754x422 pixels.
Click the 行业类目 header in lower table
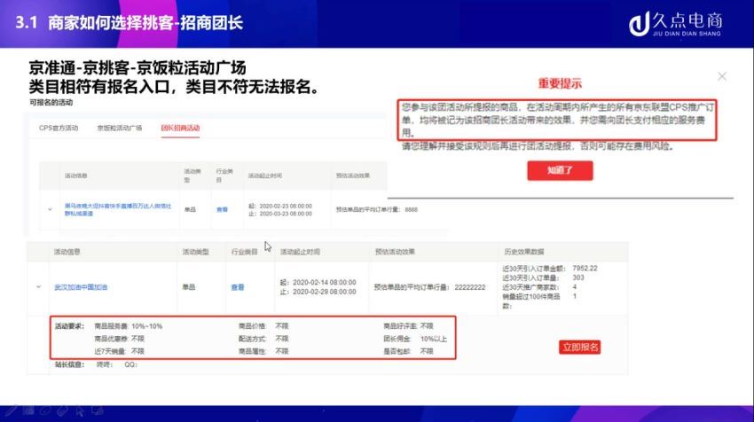coord(244,252)
